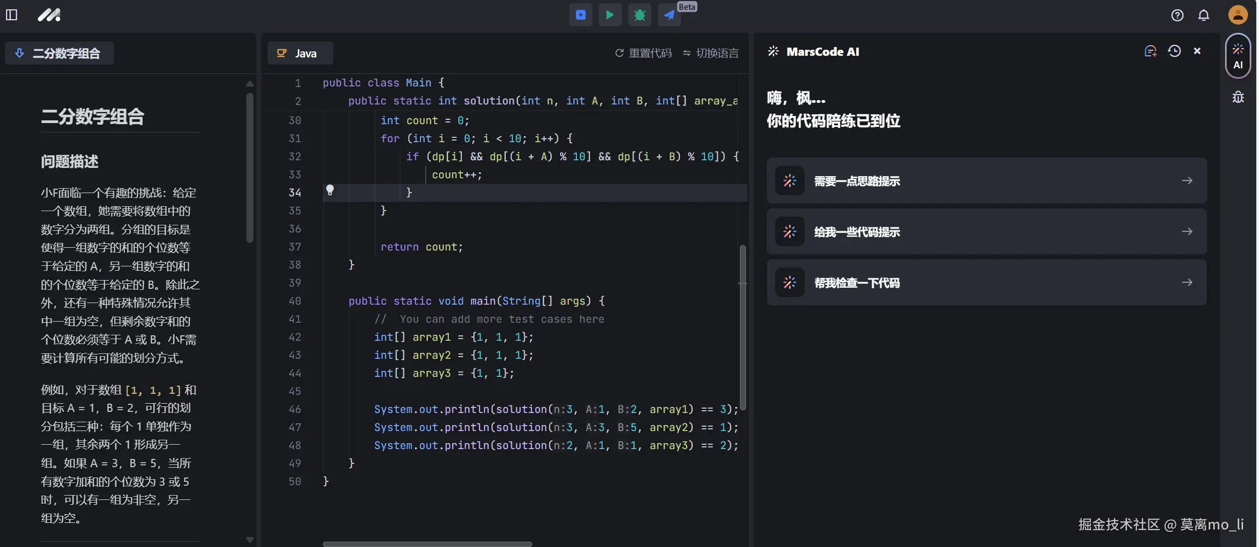Click the Beta paper plane icon
1259x547 pixels.
(669, 15)
